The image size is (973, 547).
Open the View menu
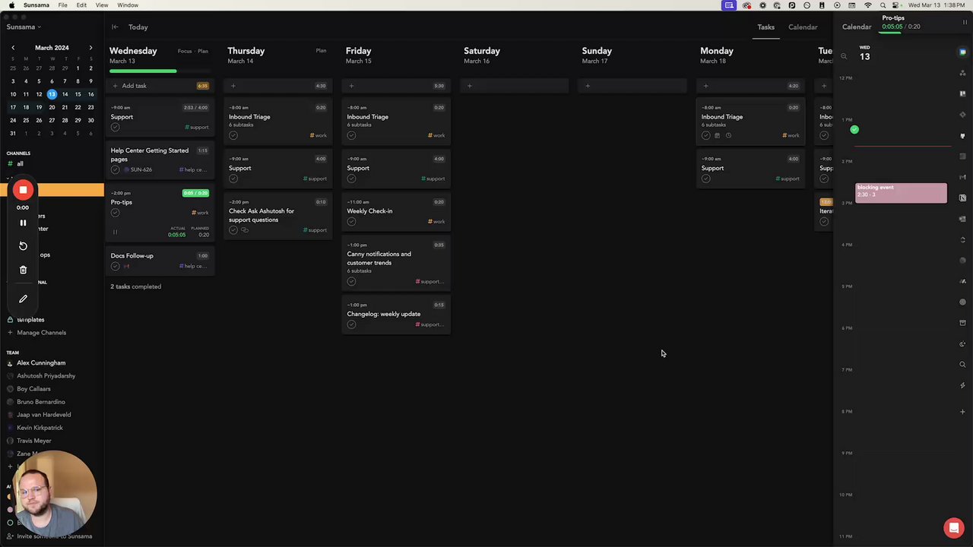click(101, 5)
